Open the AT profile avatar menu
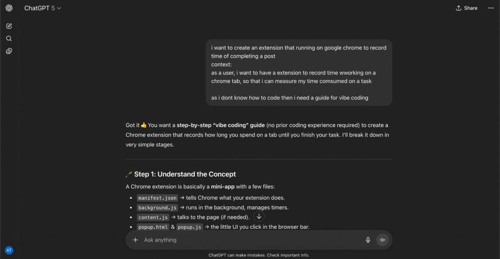 (x=9, y=250)
